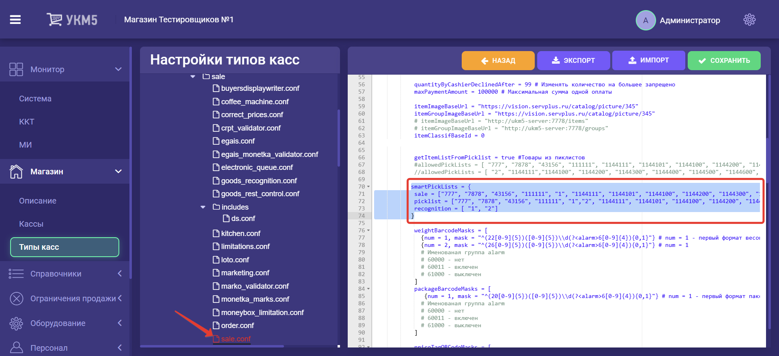
Task: Expand the Оборудование menu section
Action: (120, 323)
